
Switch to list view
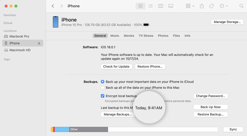pyautogui.click(x=150, y=6)
